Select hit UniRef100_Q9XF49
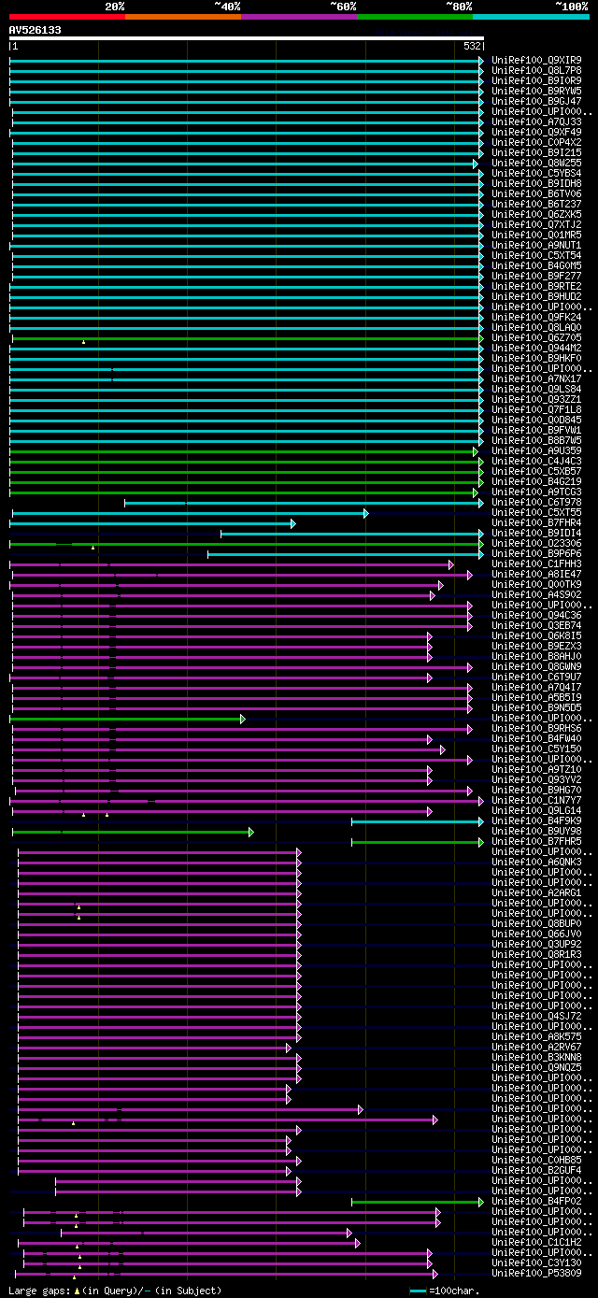Viewport: 598px width, 1298px height. click(x=536, y=132)
